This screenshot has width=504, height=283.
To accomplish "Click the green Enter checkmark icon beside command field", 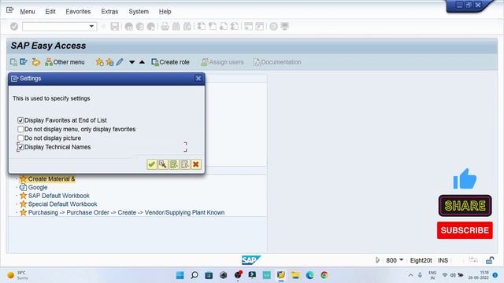I will [x=14, y=26].
